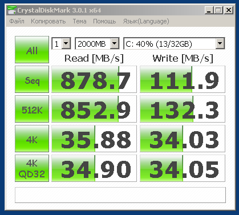
Task: Open the Файл menu
Action: (17, 21)
